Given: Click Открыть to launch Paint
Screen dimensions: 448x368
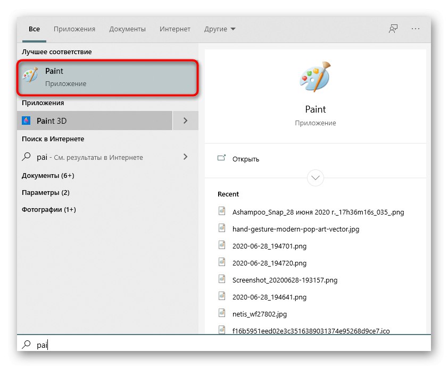Looking at the screenshot, I should (246, 159).
